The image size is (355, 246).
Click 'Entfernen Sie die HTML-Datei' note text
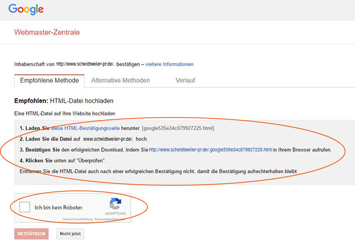pyautogui.click(x=159, y=171)
